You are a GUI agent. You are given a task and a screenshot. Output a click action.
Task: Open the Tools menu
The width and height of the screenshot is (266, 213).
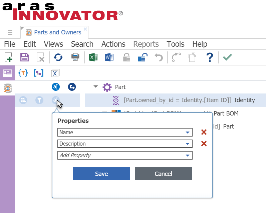(x=176, y=44)
